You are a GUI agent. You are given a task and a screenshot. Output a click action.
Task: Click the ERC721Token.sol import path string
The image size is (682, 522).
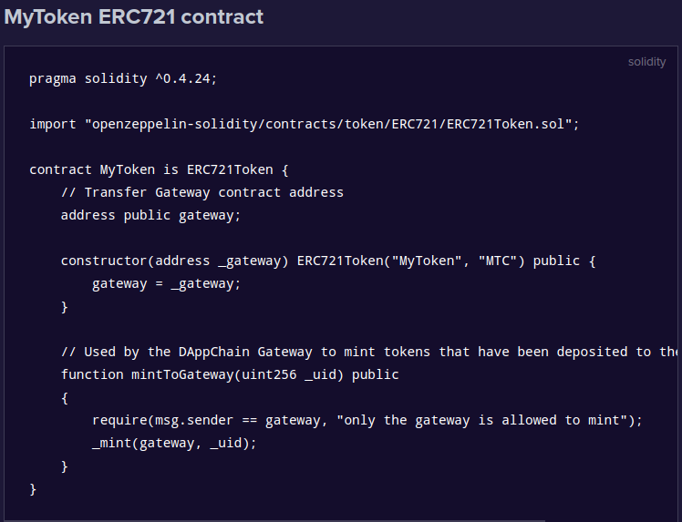(x=331, y=124)
